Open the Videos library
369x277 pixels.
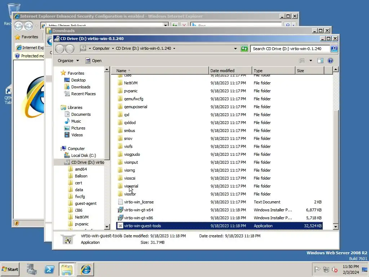pyautogui.click(x=77, y=135)
